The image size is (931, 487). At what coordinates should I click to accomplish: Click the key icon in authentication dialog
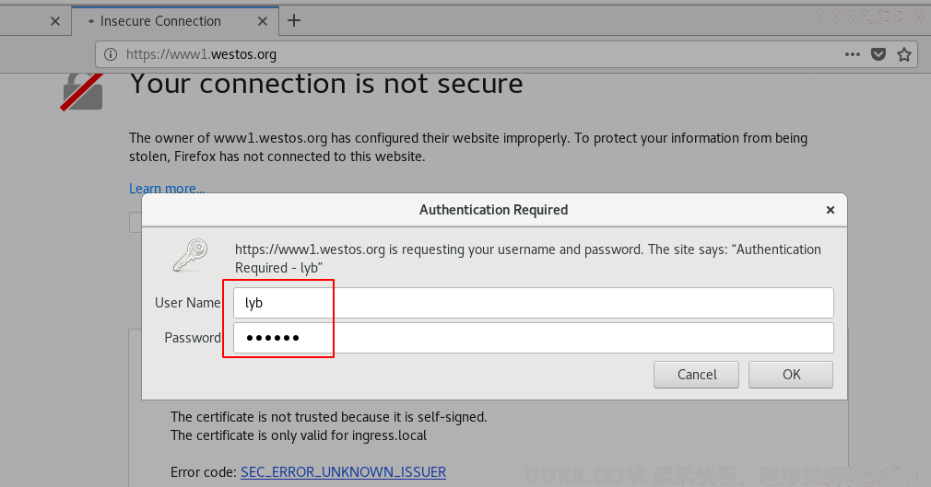click(191, 256)
